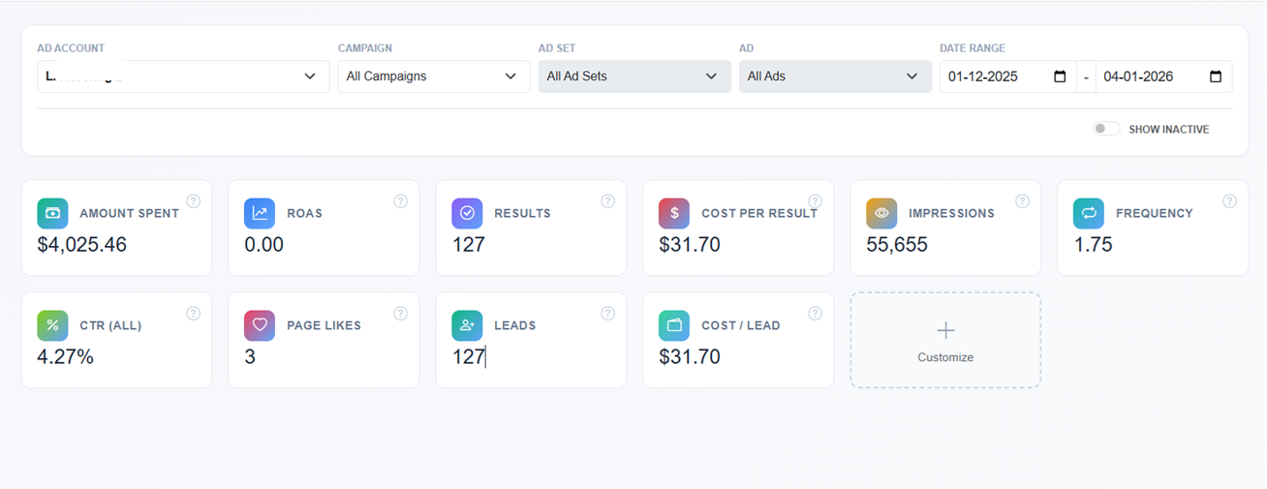Click the Impressions eye icon
1267x489 pixels.
(x=881, y=213)
